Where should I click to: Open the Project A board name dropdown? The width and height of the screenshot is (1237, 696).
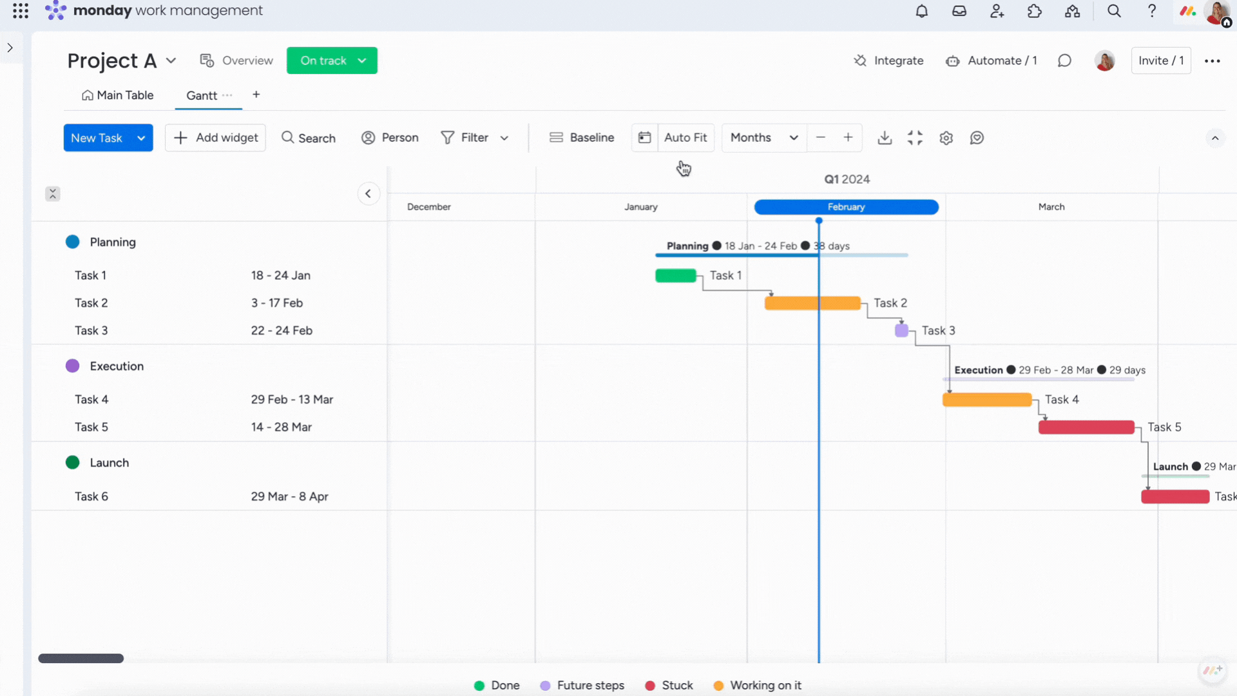click(171, 61)
